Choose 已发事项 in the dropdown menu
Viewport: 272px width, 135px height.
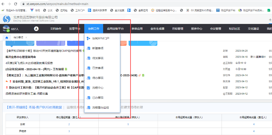coord(98,68)
